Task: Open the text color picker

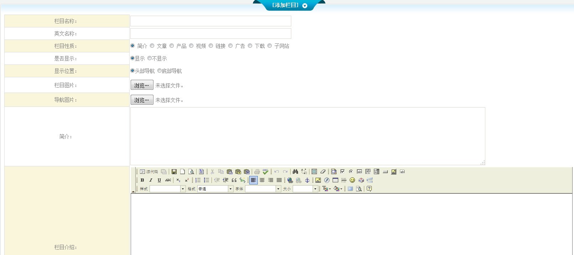Action: point(326,189)
